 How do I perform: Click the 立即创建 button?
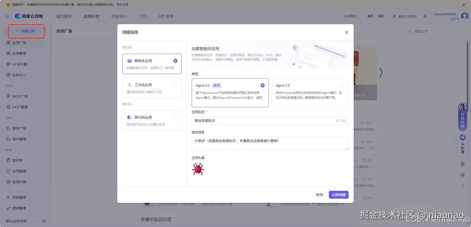coord(338,195)
